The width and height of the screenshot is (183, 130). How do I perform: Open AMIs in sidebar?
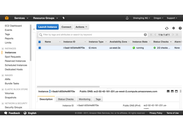8,79
